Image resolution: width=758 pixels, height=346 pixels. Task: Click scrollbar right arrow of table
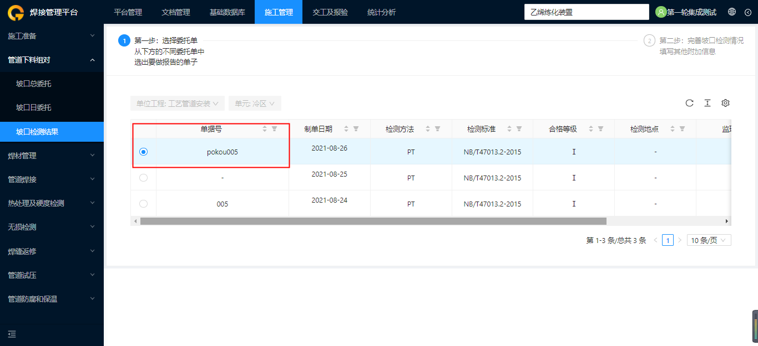727,221
